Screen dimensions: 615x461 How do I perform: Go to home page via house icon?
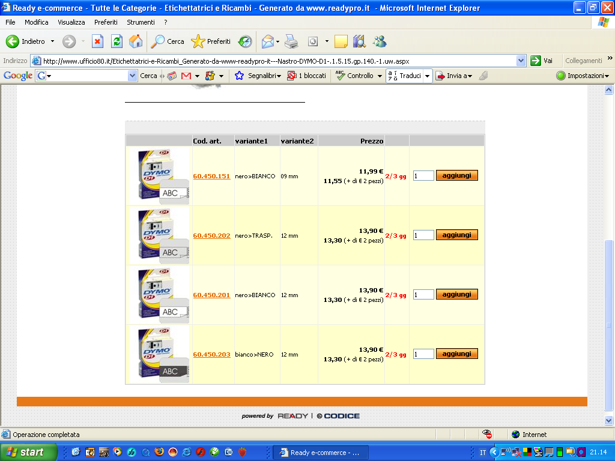pos(136,41)
